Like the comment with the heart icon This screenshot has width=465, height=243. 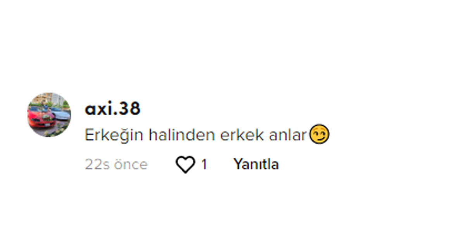click(185, 165)
